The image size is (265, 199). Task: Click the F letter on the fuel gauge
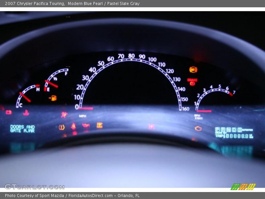pyautogui.click(x=66, y=73)
